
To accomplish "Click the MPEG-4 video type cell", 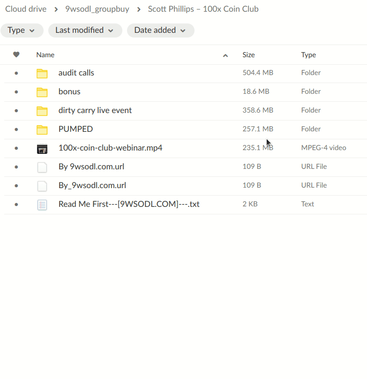I will coord(323,148).
